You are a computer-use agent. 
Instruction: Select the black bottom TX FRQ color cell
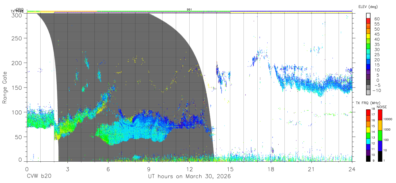pos(368,158)
